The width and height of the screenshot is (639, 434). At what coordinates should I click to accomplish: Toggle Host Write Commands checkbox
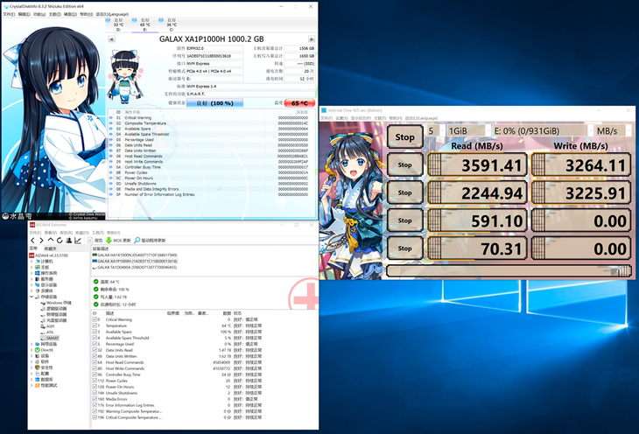click(x=95, y=368)
